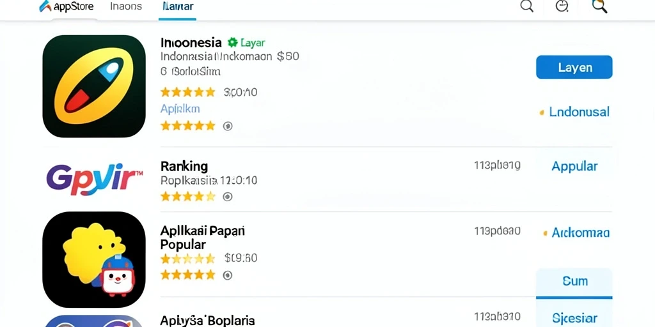
Task: Open the yellow cloud and robot app icon
Action: pyautogui.click(x=94, y=259)
